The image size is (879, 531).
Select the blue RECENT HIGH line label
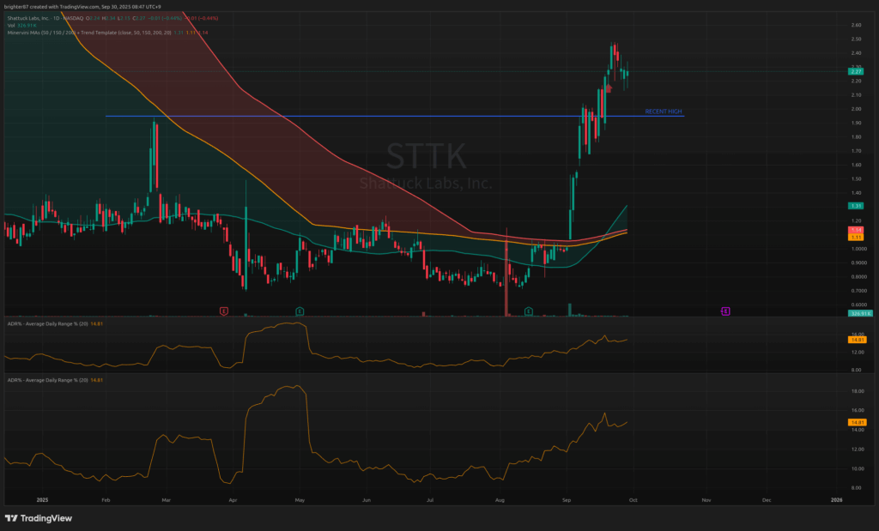(x=664, y=112)
